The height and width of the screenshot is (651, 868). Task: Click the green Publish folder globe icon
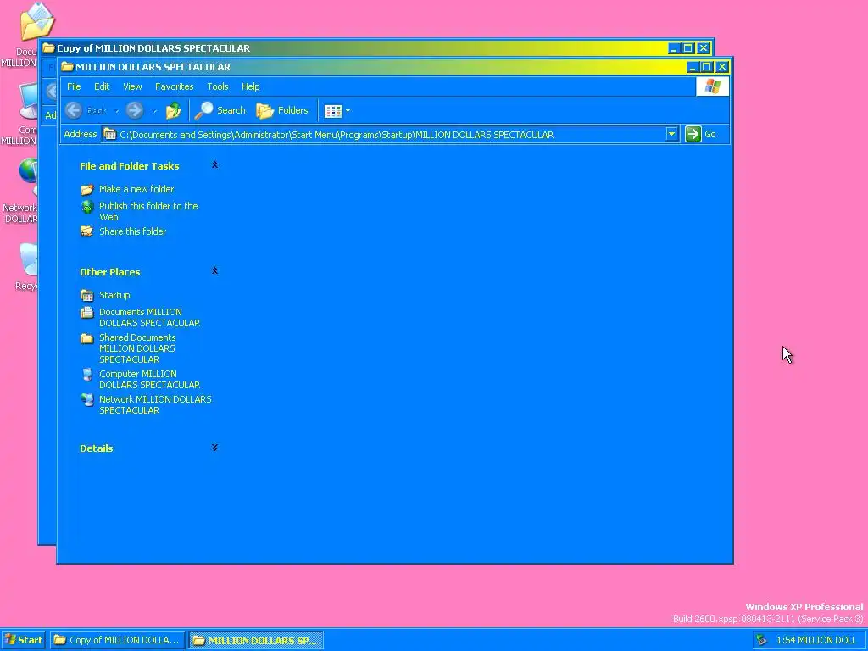tap(87, 207)
